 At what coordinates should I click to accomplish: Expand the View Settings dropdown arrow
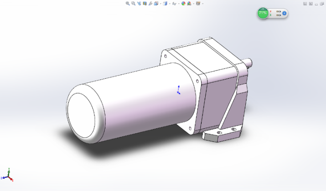[203, 4]
